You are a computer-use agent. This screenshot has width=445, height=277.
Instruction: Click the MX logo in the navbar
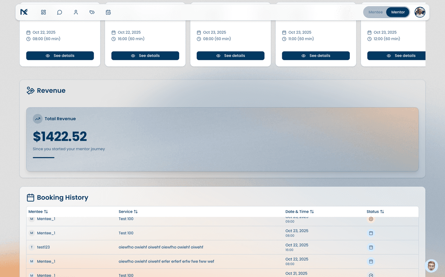point(24,12)
